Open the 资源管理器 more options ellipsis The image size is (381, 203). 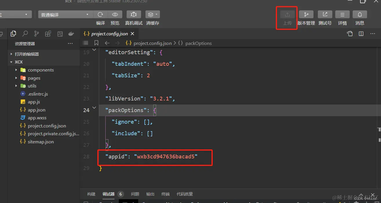70,44
